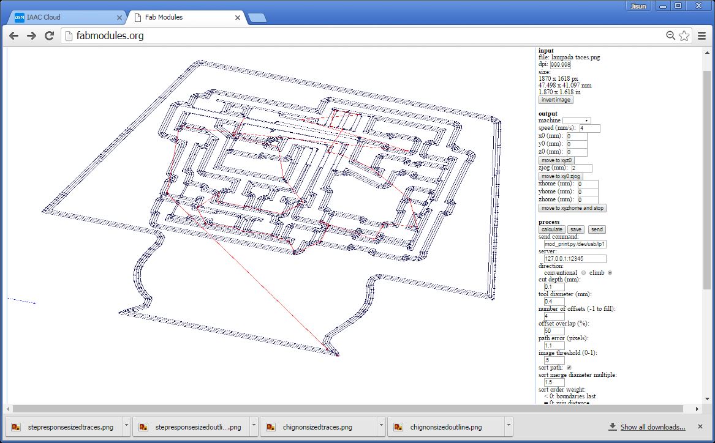715x443 pixels.
Task: Click the vertical page scrollbar
Action: pos(707,180)
